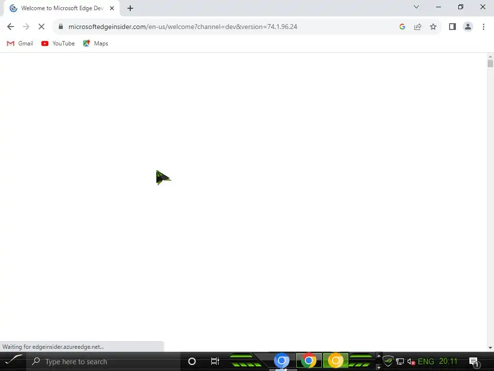The image size is (494, 371).
Task: Open the Gmail bookmark
Action: [x=20, y=43]
